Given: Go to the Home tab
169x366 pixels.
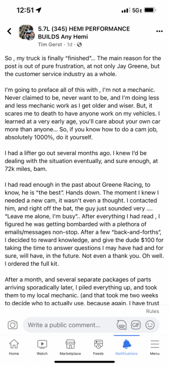Looking at the screenshot, I should [14, 347].
